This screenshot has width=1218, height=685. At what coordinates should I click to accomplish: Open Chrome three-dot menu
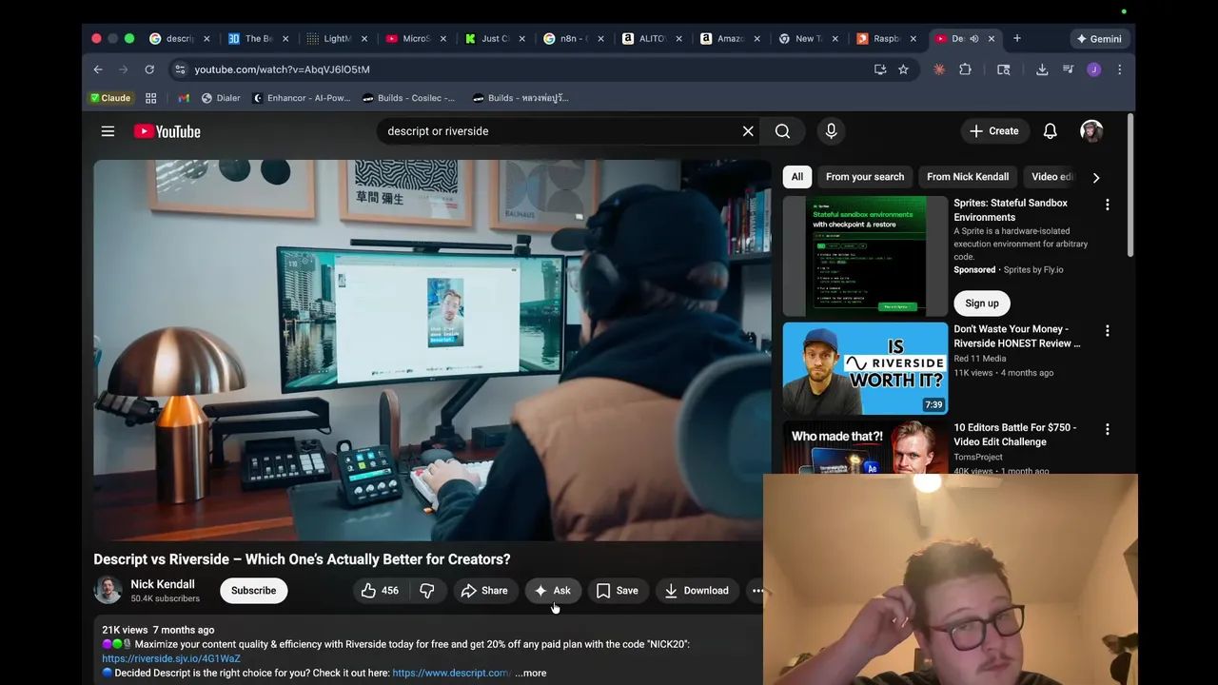point(1119,69)
